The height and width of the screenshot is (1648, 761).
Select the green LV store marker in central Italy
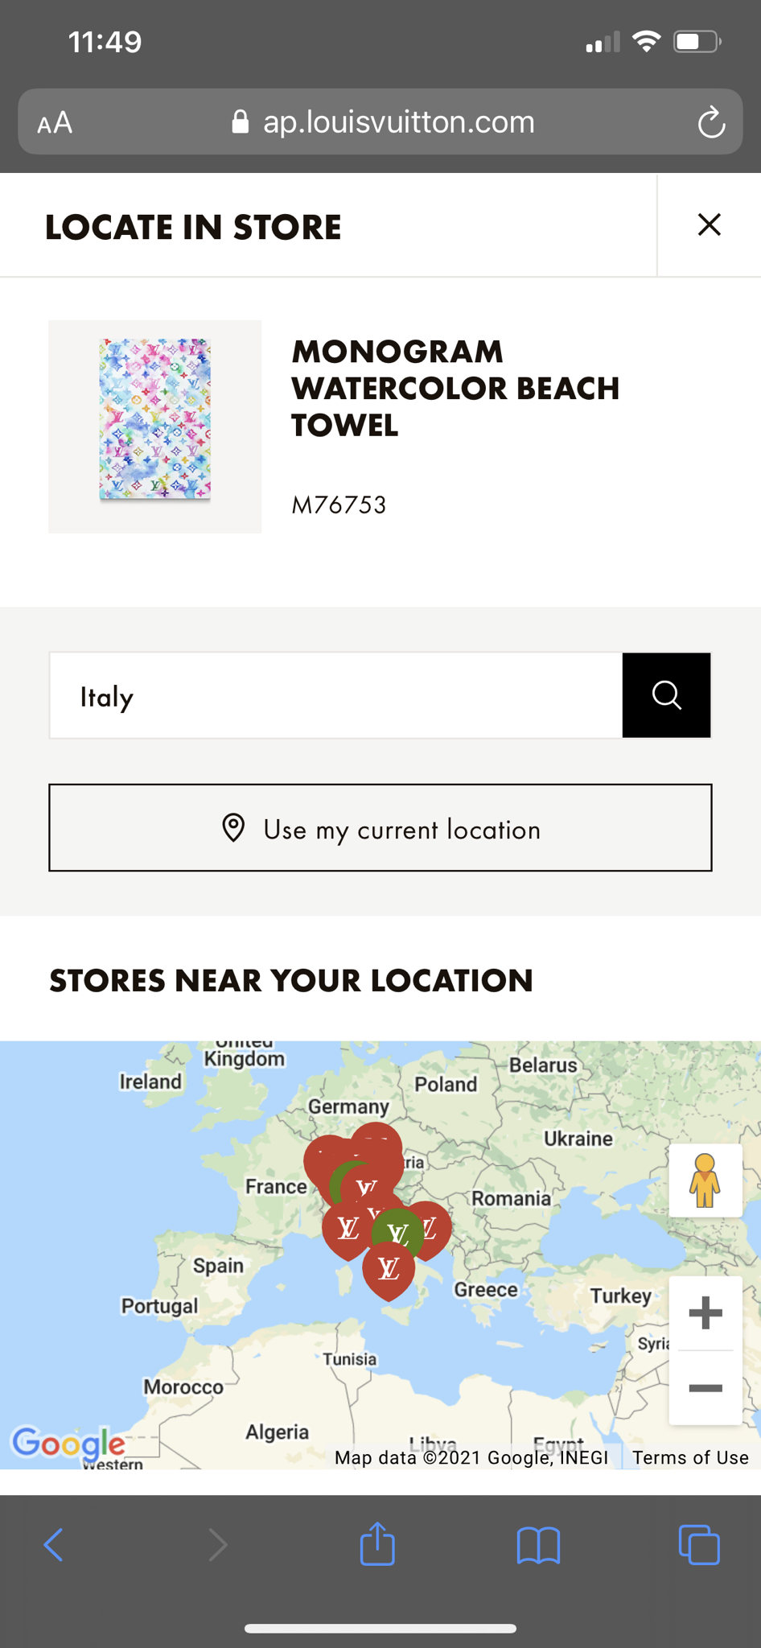click(397, 1232)
